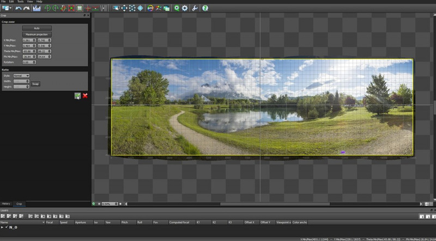Viewport: 436px width, 241px height.
Task: Switch to the Crop tab
Action: pos(19,204)
